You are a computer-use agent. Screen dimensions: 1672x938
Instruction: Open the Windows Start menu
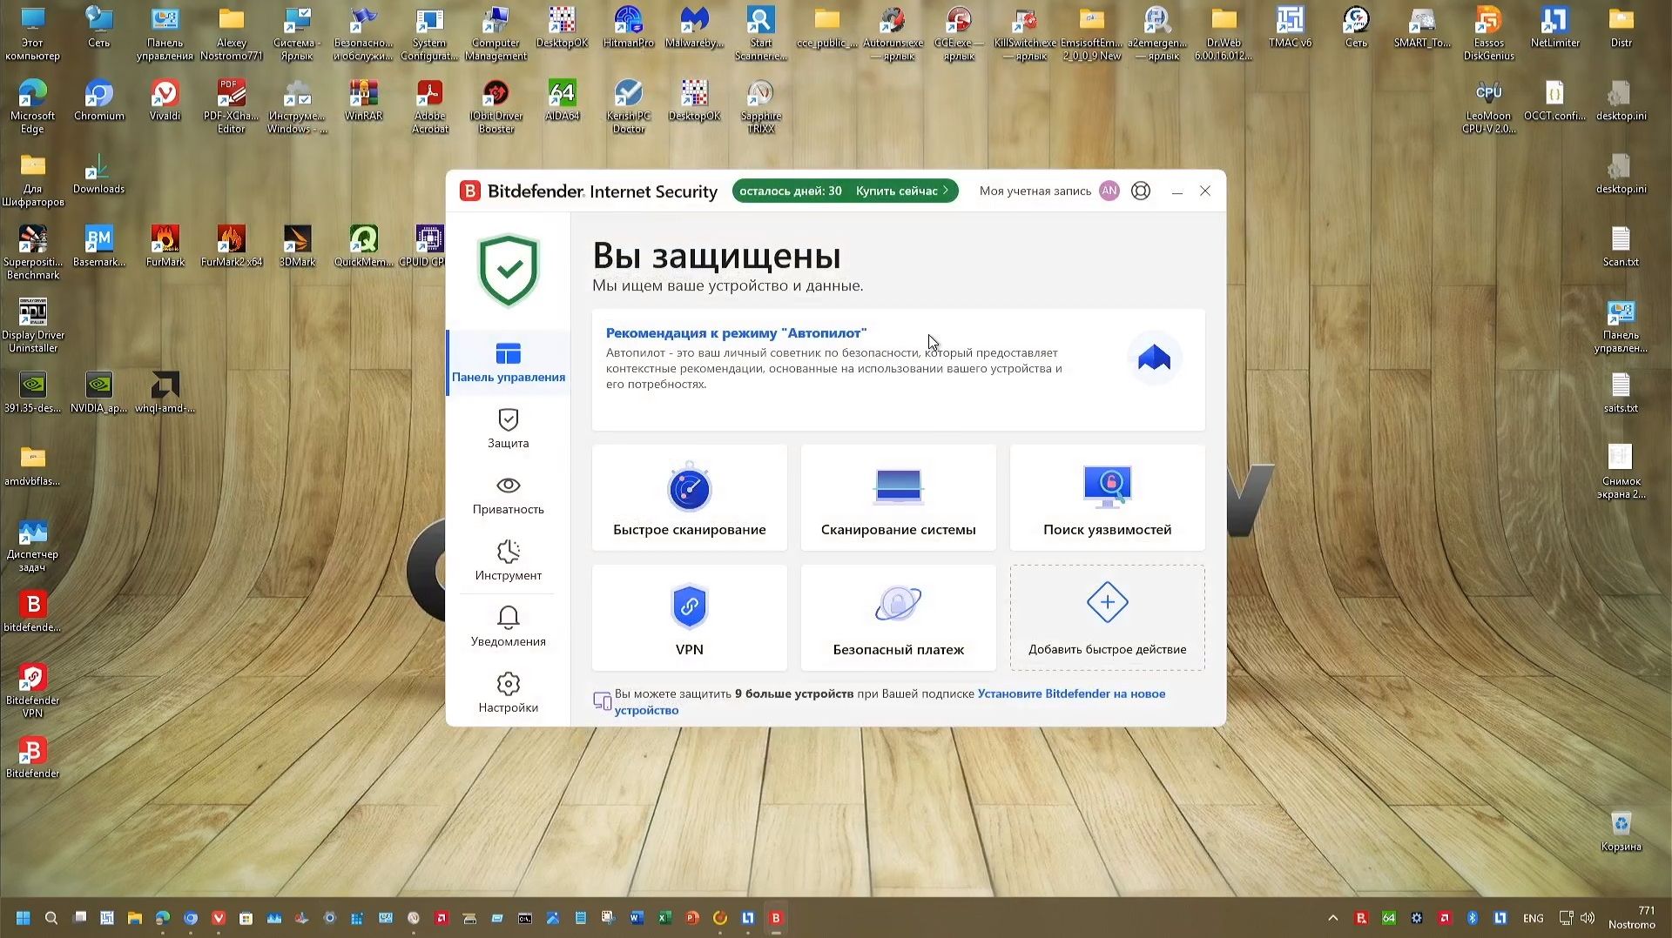point(22,918)
